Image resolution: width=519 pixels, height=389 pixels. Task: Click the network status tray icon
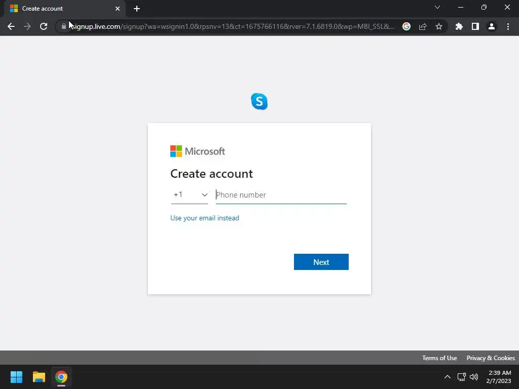coord(461,377)
